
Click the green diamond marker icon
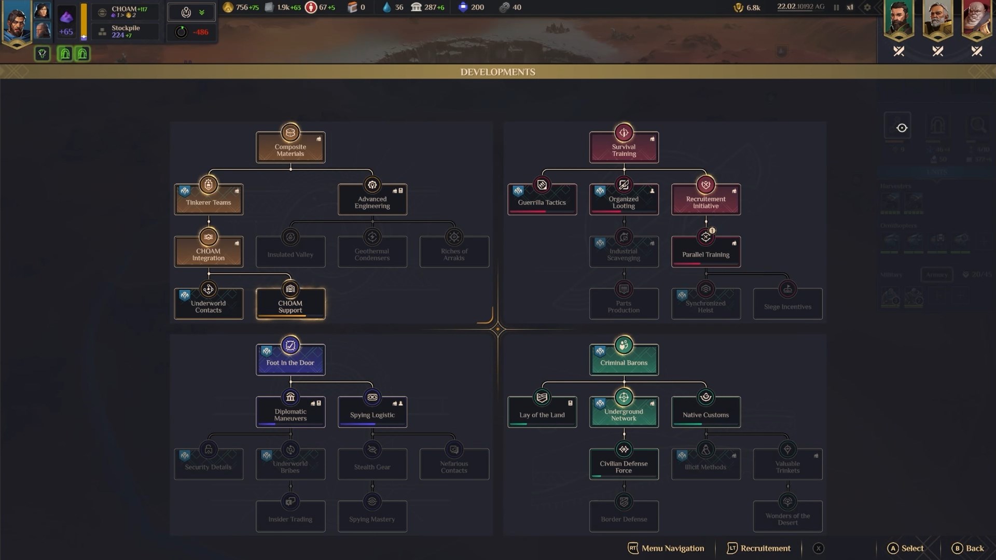click(x=43, y=53)
